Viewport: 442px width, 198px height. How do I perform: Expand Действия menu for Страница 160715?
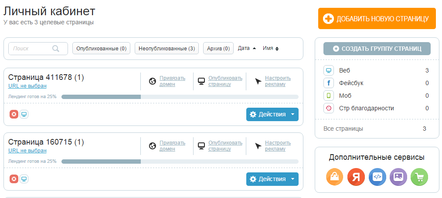pyautogui.click(x=272, y=179)
